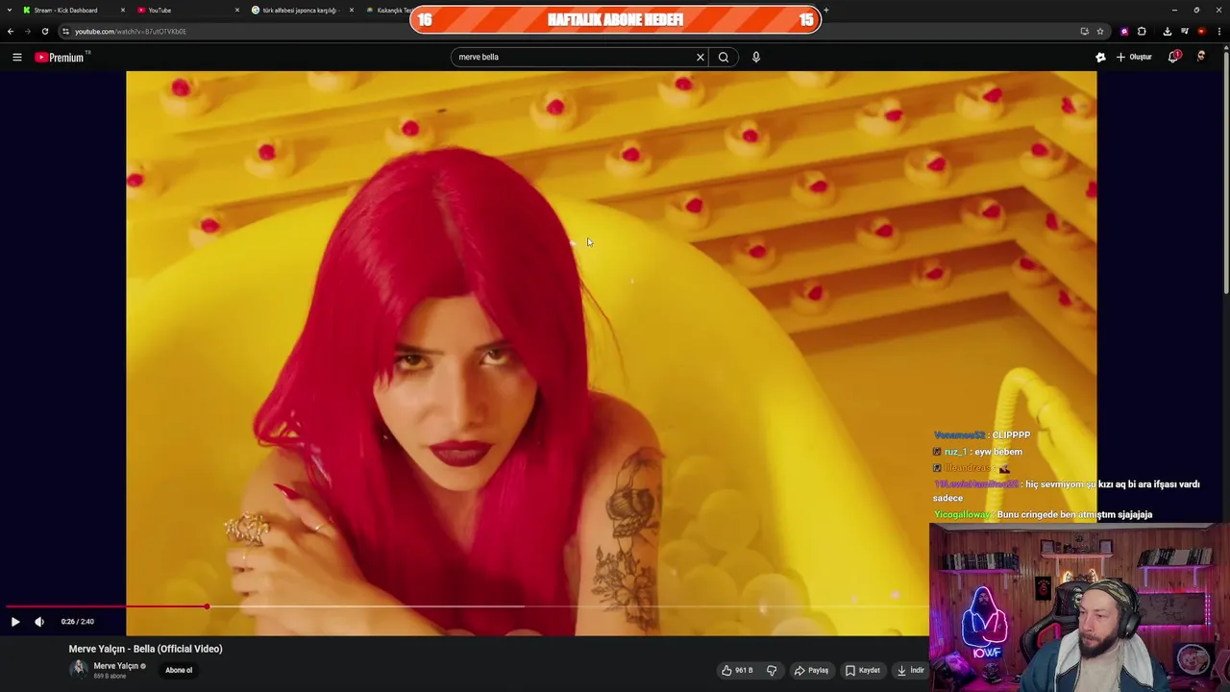The width and height of the screenshot is (1230, 692).
Task: Click the Oluştur create button
Action: pyautogui.click(x=1134, y=57)
